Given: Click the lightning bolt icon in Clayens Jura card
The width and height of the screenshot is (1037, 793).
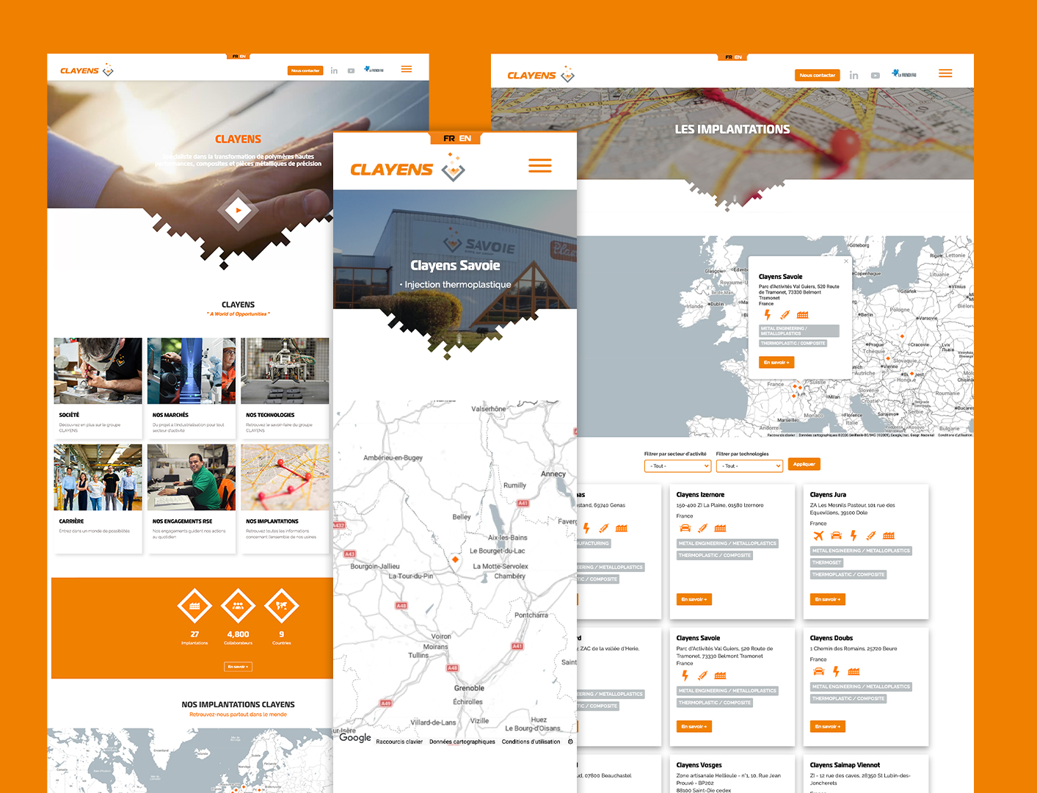Looking at the screenshot, I should [x=854, y=535].
